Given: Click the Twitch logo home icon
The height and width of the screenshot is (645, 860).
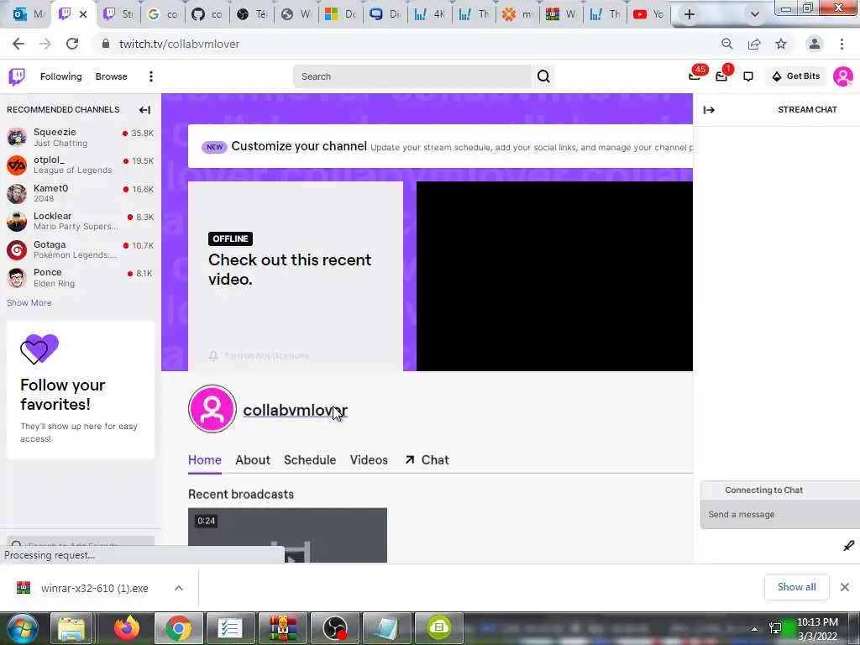Looking at the screenshot, I should pyautogui.click(x=17, y=76).
